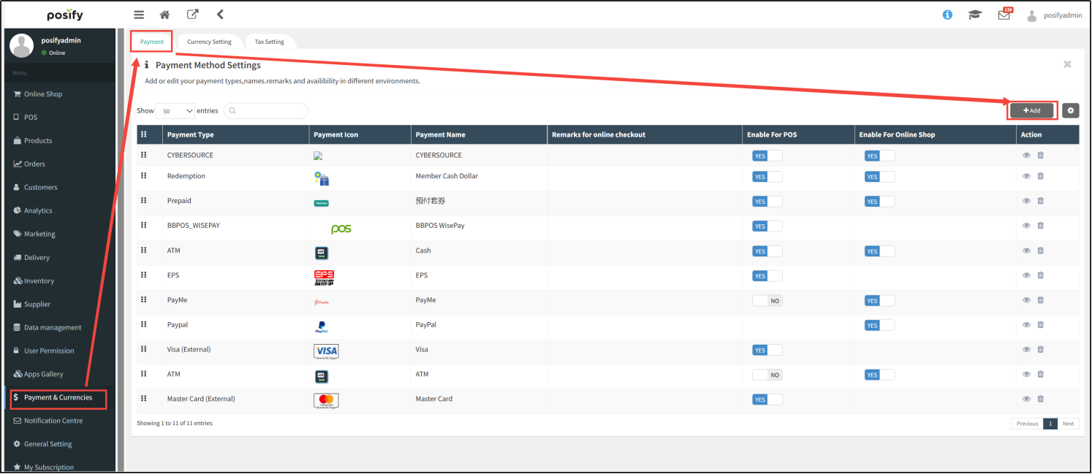Open the mail notifications icon
The image size is (1092, 474).
pos(1004,15)
